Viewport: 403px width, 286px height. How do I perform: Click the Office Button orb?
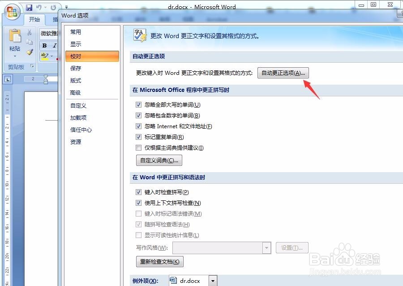click(x=12, y=12)
